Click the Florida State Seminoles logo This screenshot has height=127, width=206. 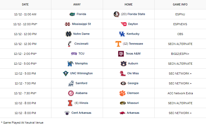[x=116, y=14]
